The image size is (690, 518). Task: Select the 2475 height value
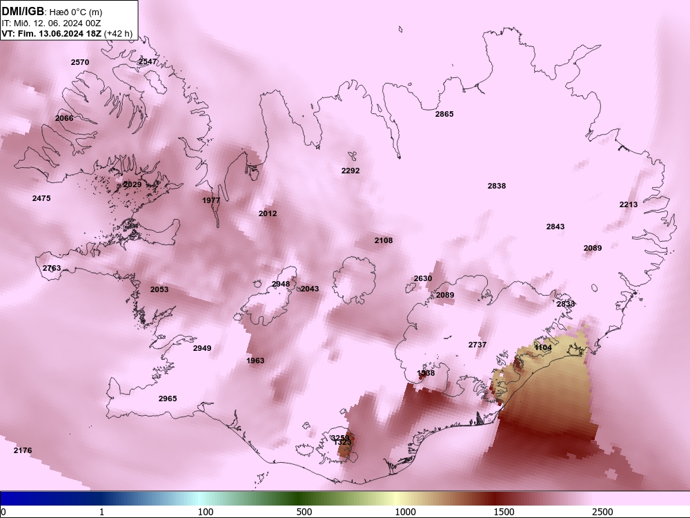[41, 198]
